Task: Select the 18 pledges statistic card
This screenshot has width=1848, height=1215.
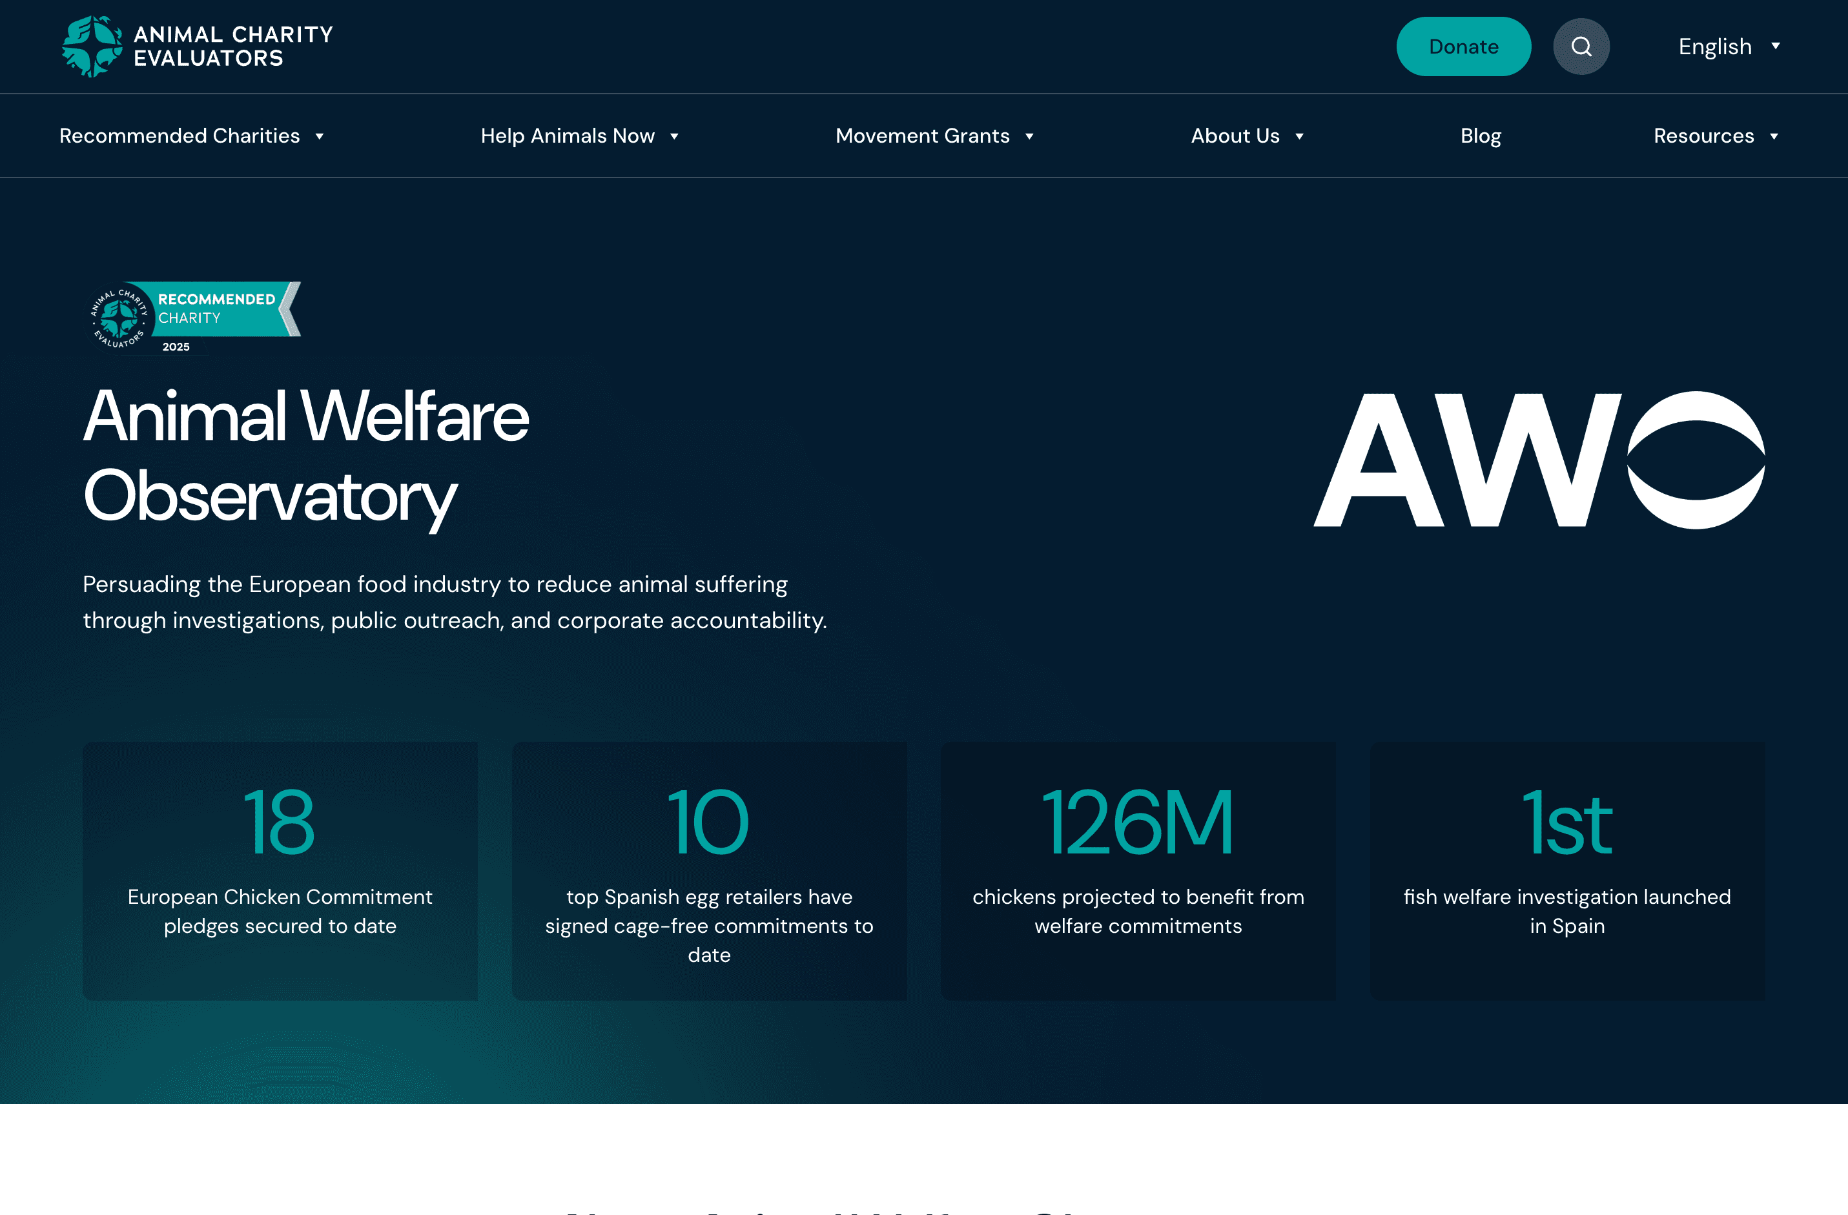Action: point(280,871)
